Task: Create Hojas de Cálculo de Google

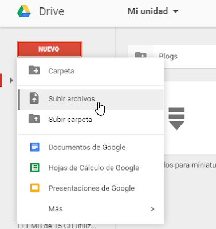Action: (x=91, y=168)
